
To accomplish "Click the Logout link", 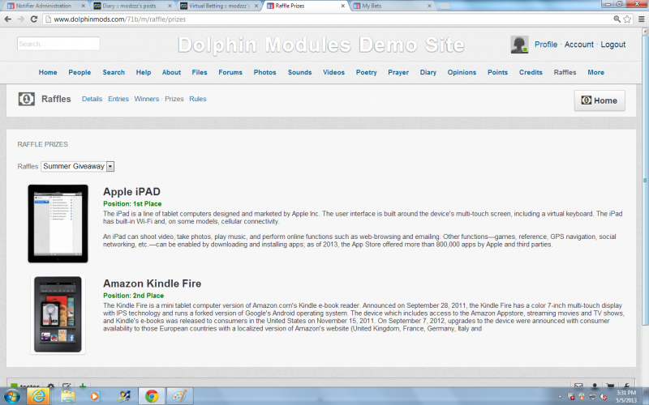I will coord(613,45).
